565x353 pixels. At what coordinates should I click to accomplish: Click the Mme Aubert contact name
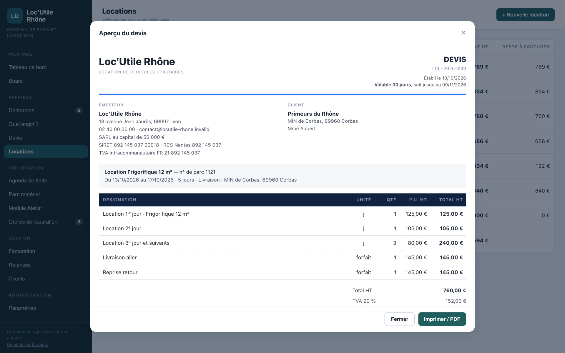(x=302, y=129)
